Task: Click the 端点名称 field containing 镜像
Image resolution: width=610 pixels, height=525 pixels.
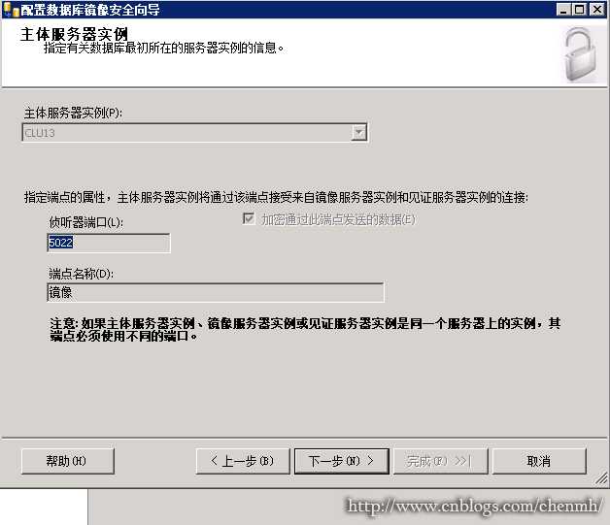Action: 216,292
